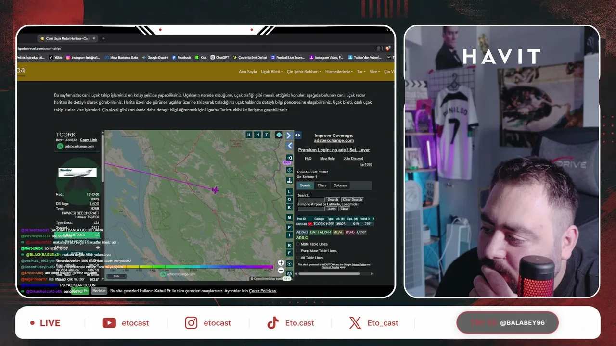This screenshot has width=616, height=346.
Task: Expand the Çin Şehir Rehberi menu
Action: pos(304,72)
